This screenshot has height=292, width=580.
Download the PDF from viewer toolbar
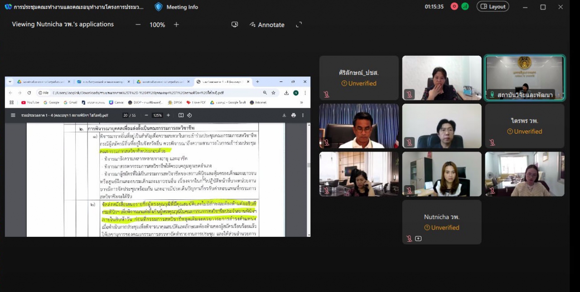pos(284,115)
